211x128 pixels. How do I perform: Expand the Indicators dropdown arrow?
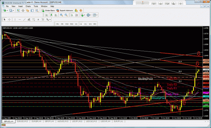84,15
